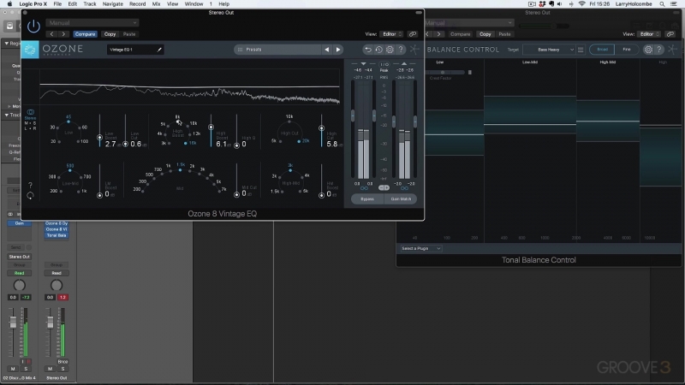
Task: Go to previous Ozone preset arrow
Action: click(327, 50)
